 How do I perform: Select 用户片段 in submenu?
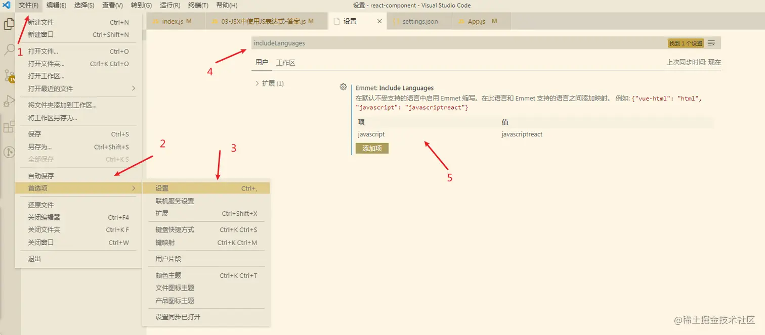(206, 259)
